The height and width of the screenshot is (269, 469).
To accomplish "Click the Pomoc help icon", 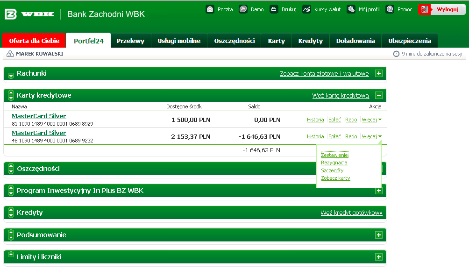I will tap(390, 9).
